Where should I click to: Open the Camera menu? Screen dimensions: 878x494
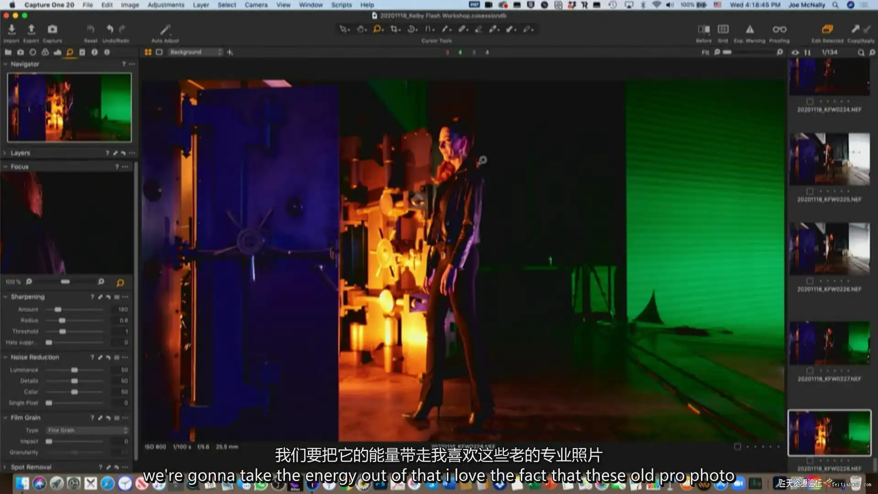pyautogui.click(x=256, y=5)
